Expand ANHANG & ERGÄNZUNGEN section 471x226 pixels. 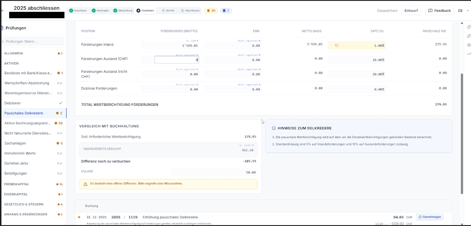click(x=33, y=214)
